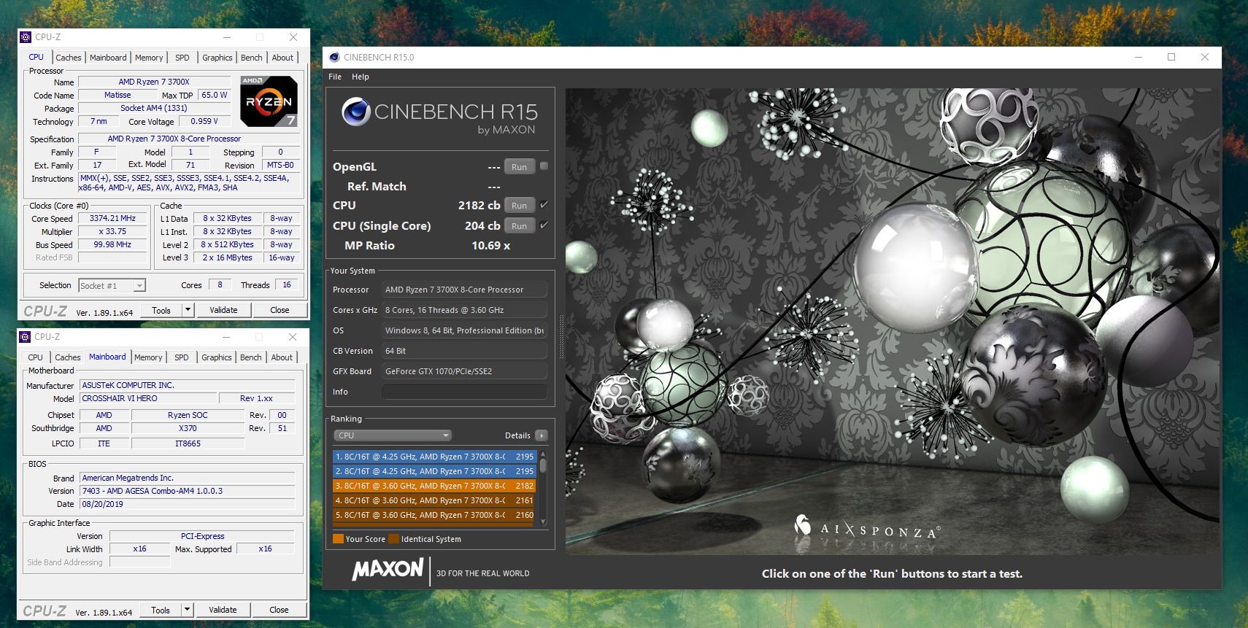1248x628 pixels.
Task: Select Memory tab in CPU-Z mainboard window
Action: pyautogui.click(x=148, y=357)
